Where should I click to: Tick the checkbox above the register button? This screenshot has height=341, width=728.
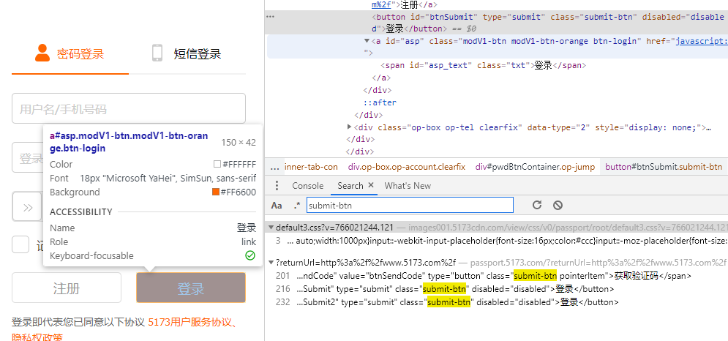click(x=20, y=244)
